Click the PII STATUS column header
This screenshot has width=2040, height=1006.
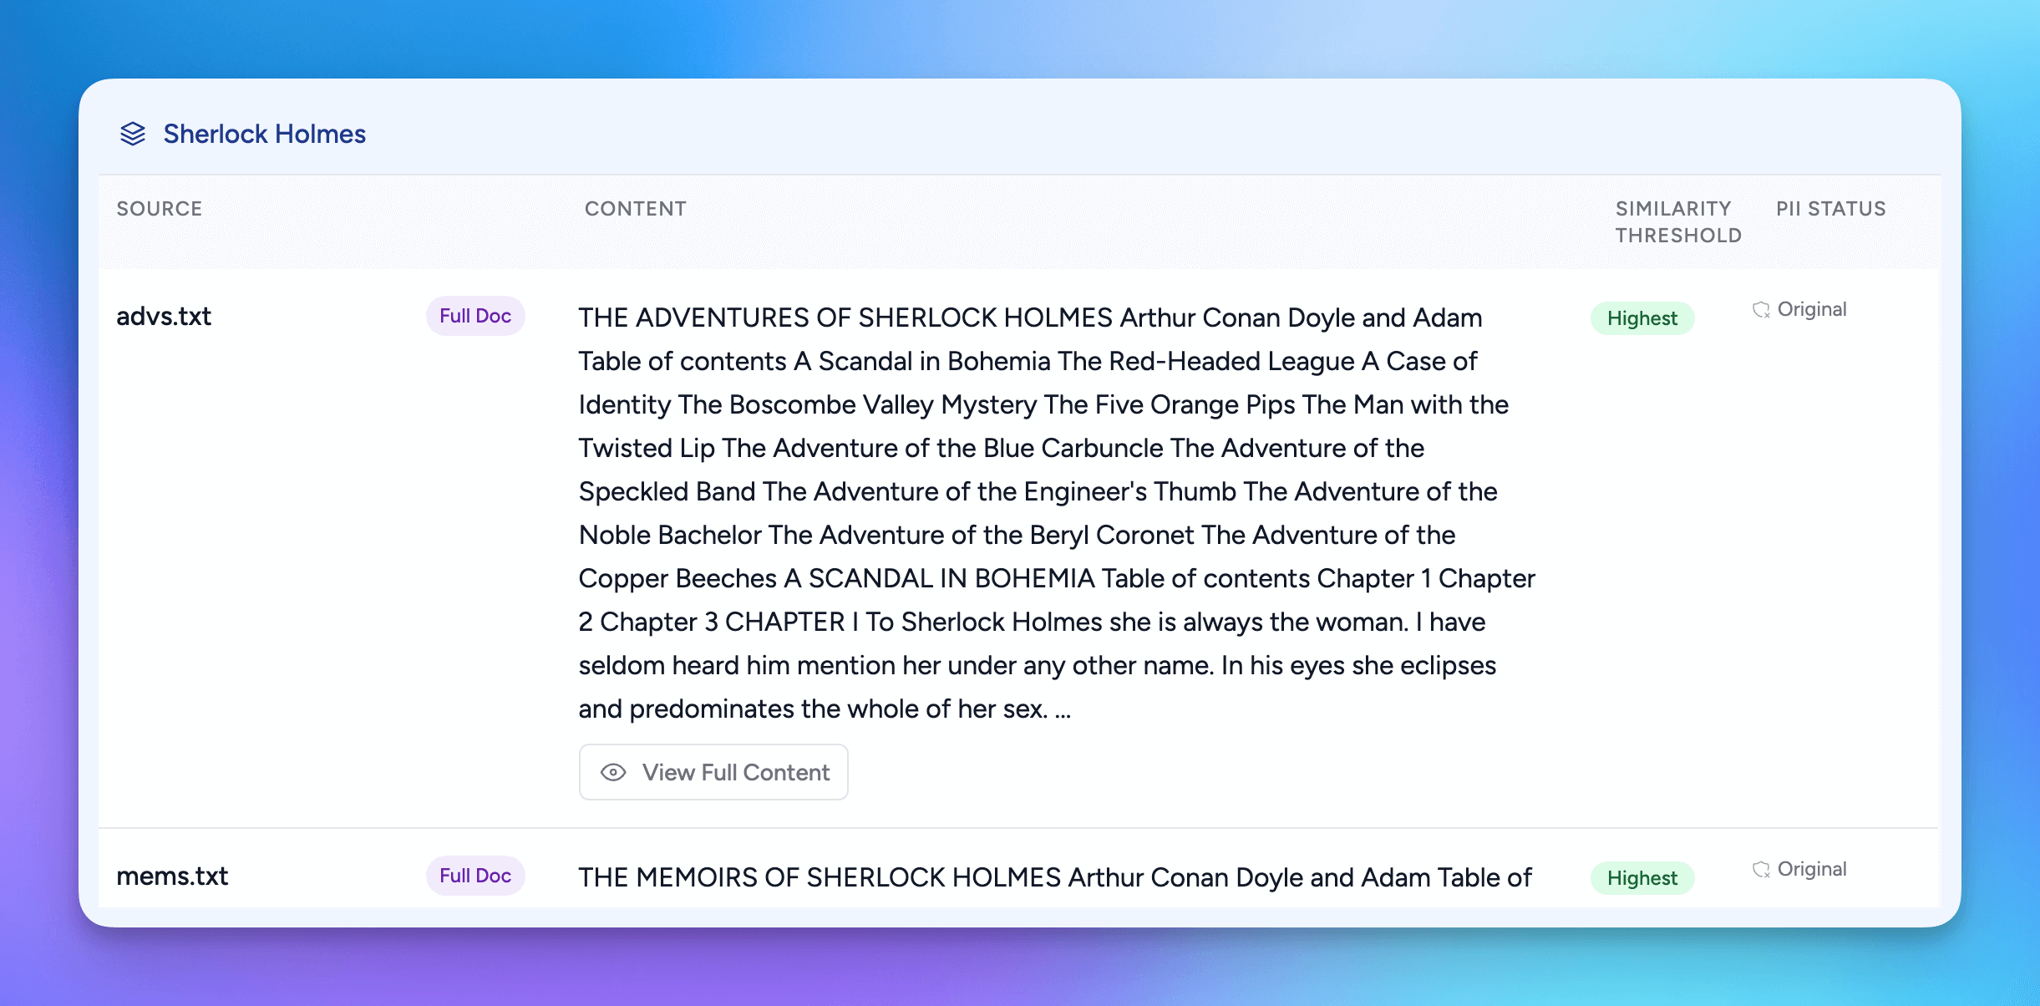click(1830, 209)
